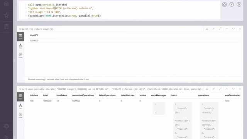Viewport: 247px width, 139px height.
Task: Select Table view in count(*) frame
Action: pyautogui.click(x=20, y=37)
